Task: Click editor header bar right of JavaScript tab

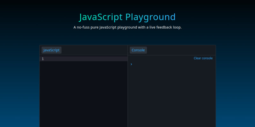Action: [x=96, y=50]
